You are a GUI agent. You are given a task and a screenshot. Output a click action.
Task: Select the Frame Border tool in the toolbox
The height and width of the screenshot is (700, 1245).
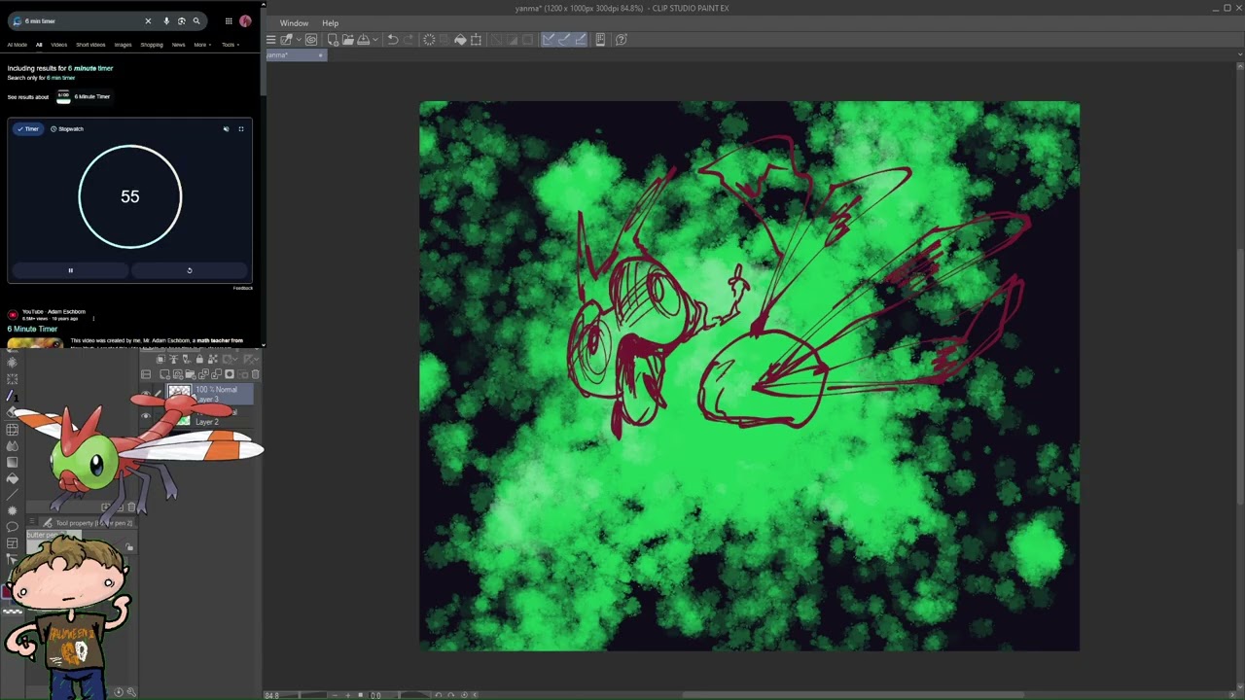pos(12,543)
